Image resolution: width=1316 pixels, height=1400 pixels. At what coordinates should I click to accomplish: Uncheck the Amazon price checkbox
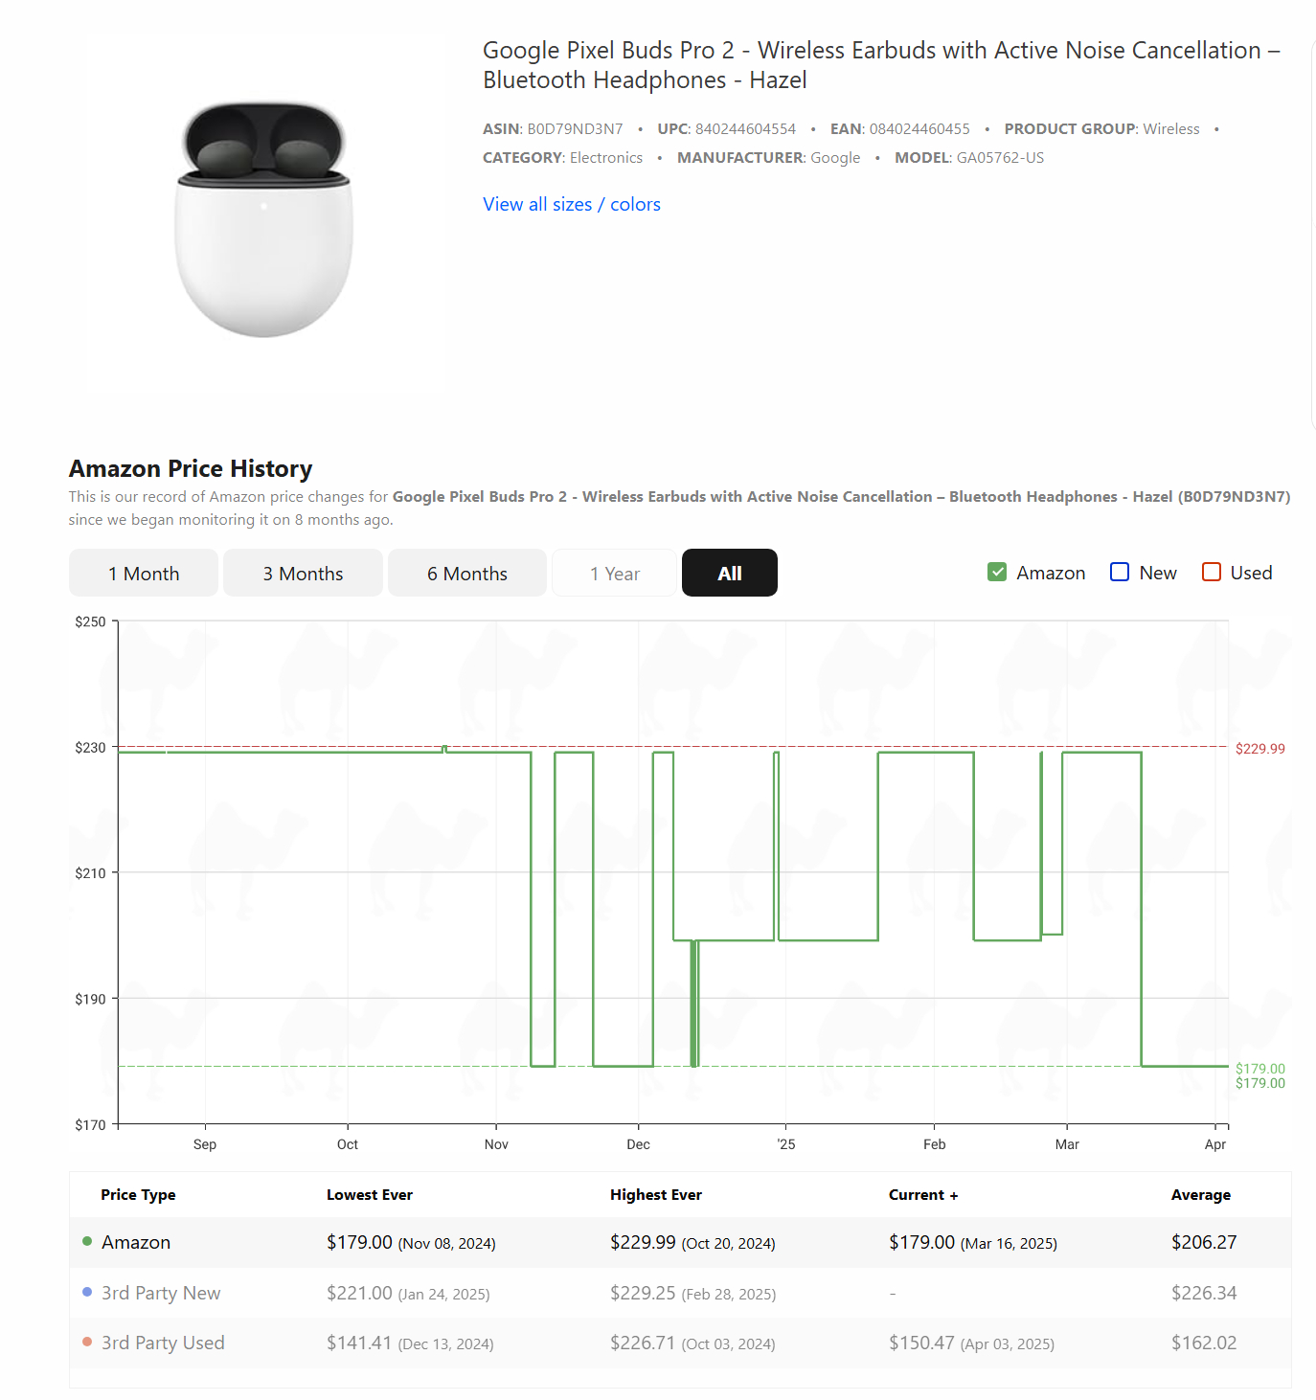(x=997, y=573)
